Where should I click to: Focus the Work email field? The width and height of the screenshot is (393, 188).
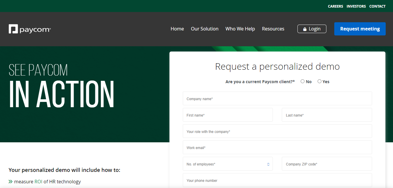277,148
